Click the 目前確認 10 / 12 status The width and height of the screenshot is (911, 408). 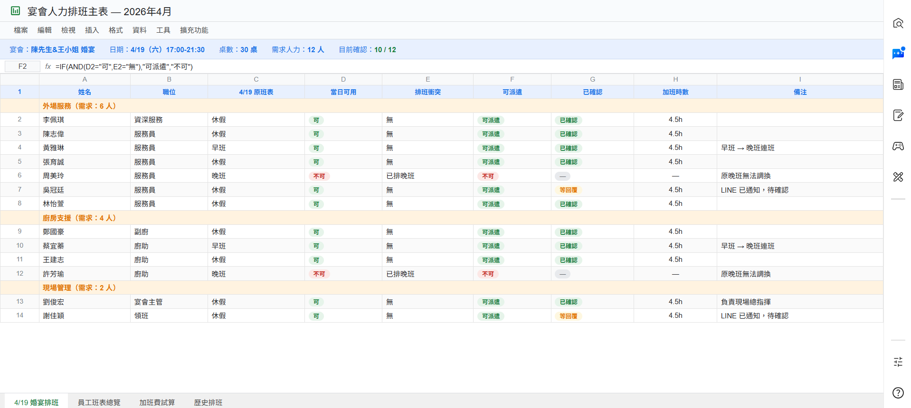coord(367,49)
